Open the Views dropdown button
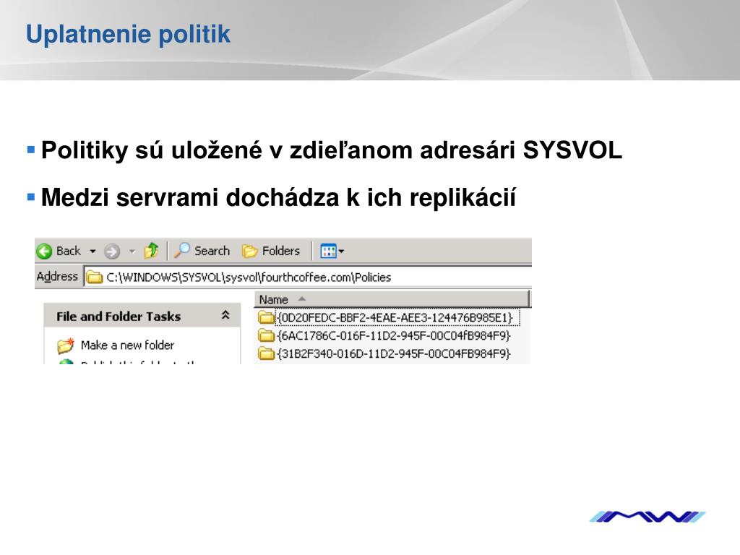This screenshot has height=555, width=740. click(x=332, y=251)
